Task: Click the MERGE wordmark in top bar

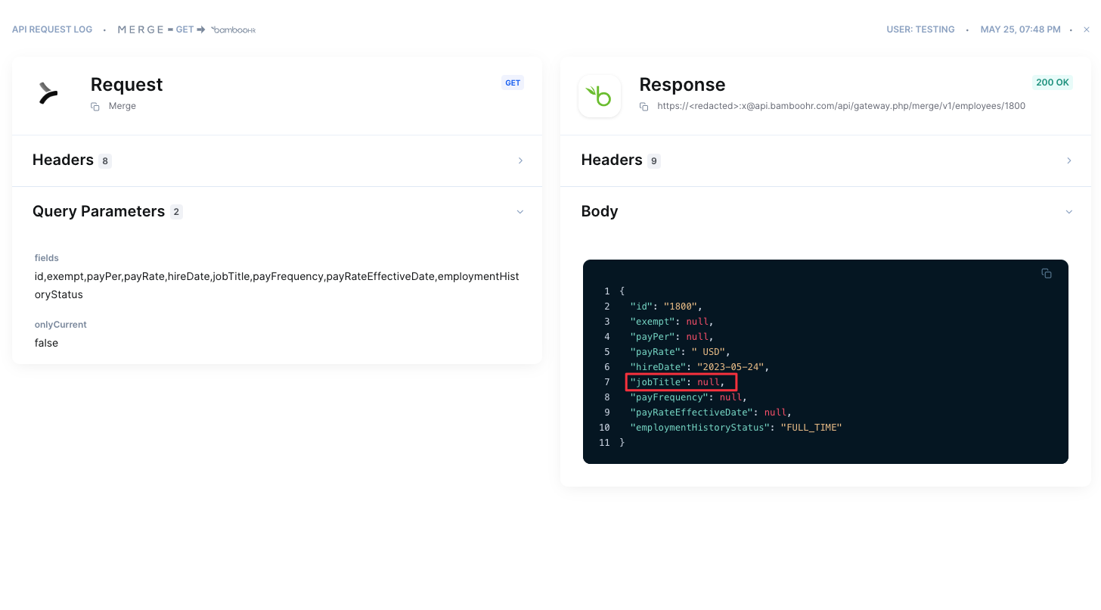Action: click(141, 30)
